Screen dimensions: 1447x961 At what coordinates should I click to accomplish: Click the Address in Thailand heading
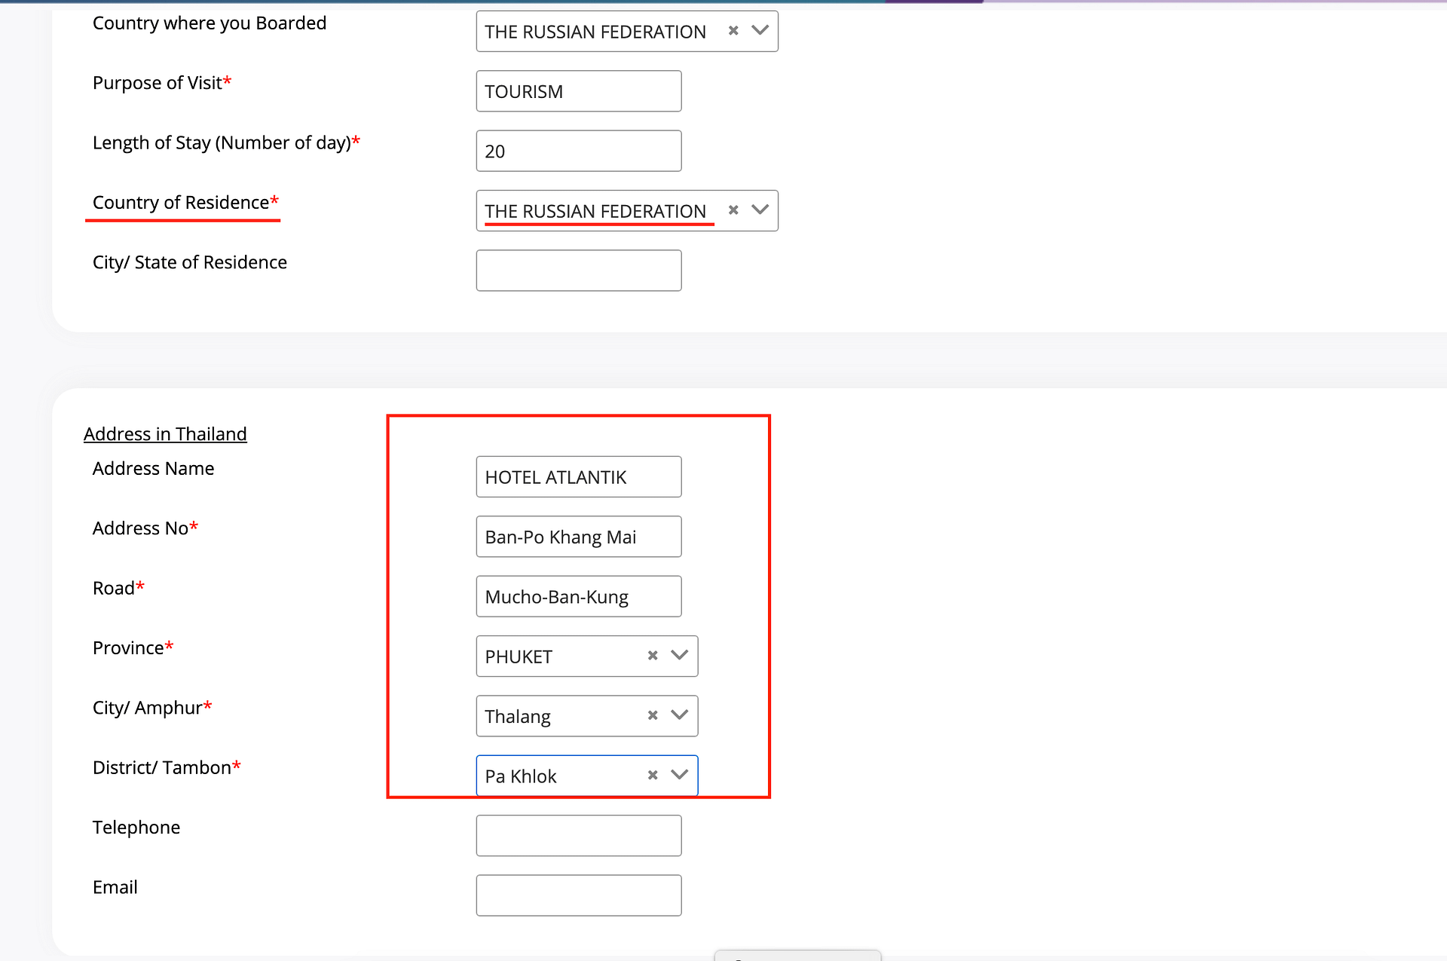click(x=165, y=434)
